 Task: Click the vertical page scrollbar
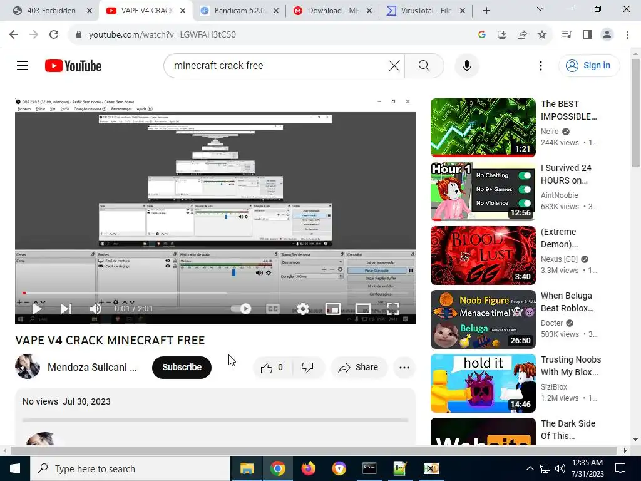pos(635,113)
